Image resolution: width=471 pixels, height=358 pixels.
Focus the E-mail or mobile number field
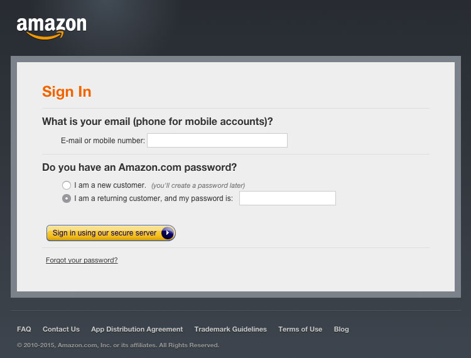217,141
